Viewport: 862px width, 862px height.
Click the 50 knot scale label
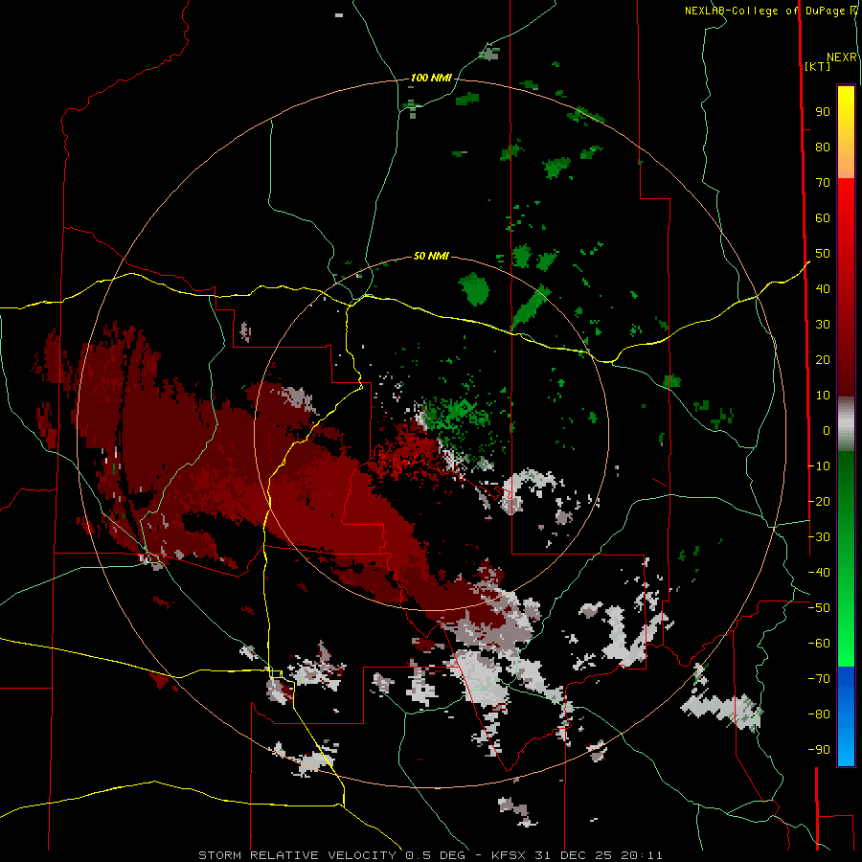tap(823, 254)
